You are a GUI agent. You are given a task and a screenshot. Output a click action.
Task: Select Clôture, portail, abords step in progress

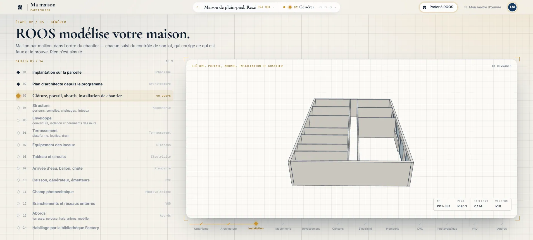click(94, 96)
